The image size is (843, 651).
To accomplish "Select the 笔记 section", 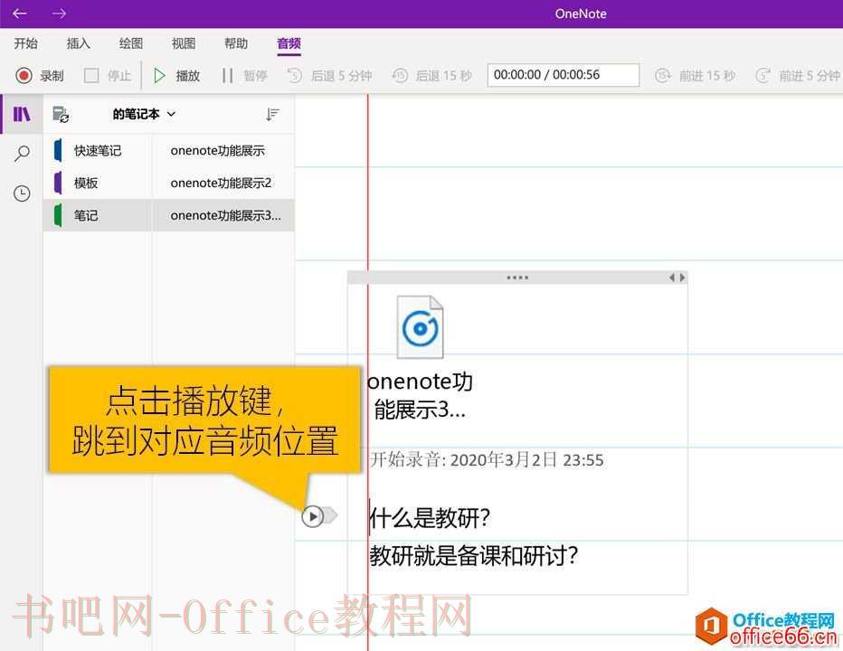I will tap(98, 215).
